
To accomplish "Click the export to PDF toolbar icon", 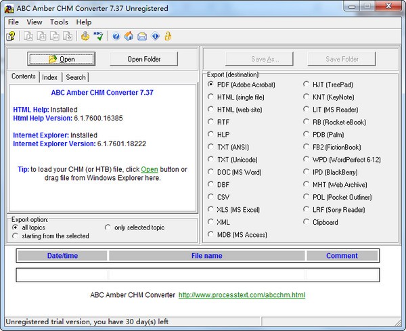I will point(28,37).
